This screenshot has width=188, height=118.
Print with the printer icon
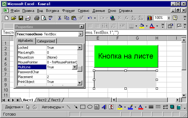pos(36,18)
